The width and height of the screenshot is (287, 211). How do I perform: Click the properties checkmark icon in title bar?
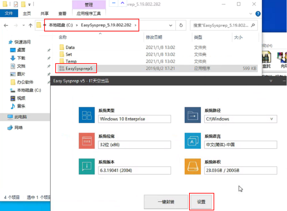(x=16, y=4)
